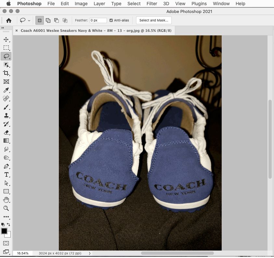The height and width of the screenshot is (258, 274).
Task: Choose Add to selection mode
Action: click(48, 20)
